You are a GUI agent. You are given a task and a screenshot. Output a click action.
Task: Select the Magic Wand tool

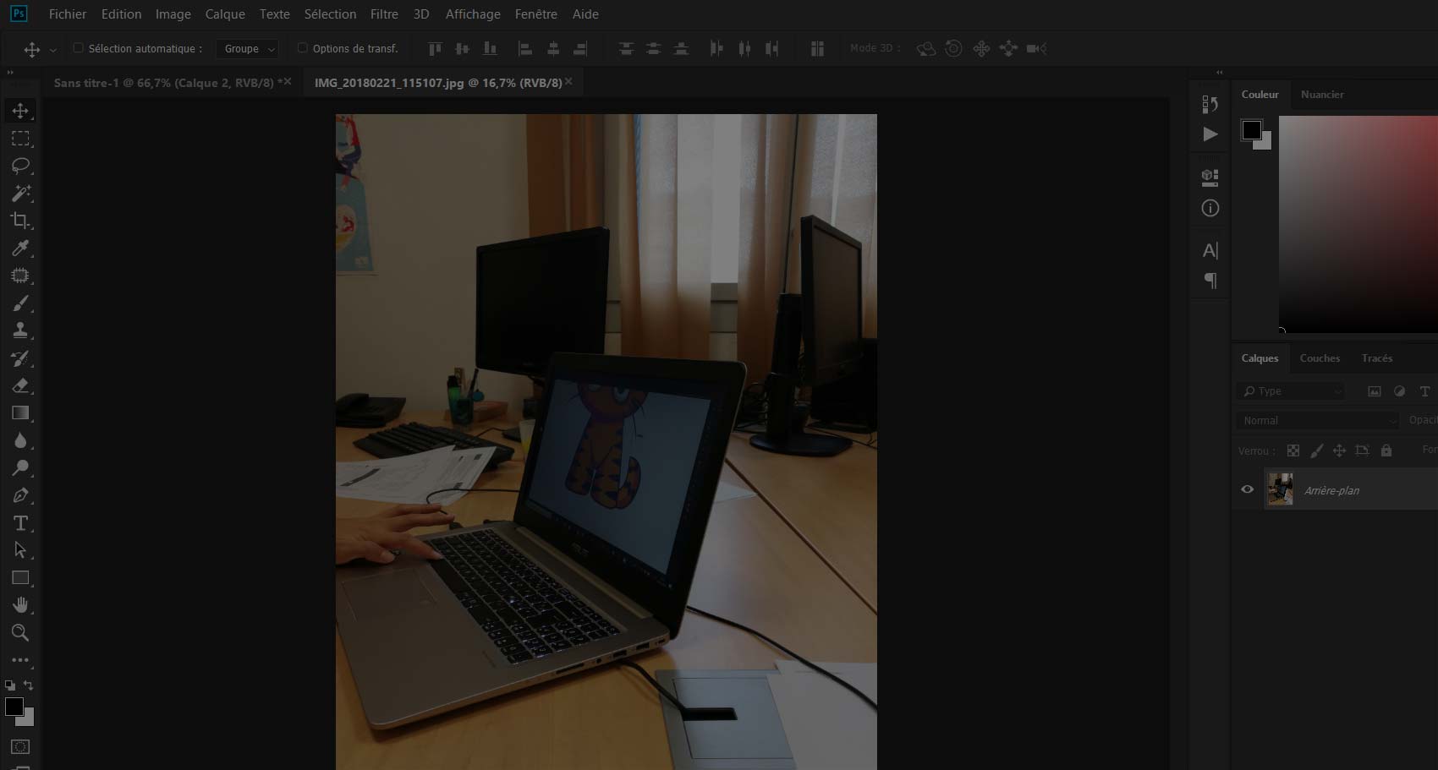[x=20, y=194]
